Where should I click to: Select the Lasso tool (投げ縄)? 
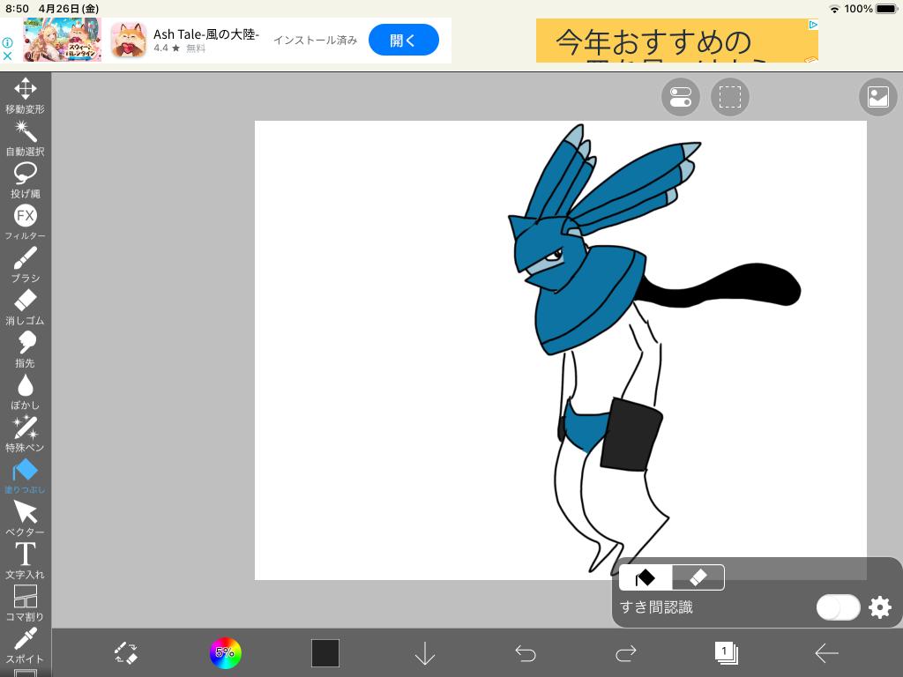25,178
